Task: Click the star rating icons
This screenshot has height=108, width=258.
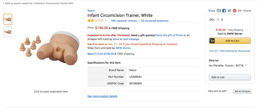Action: tap(96, 20)
